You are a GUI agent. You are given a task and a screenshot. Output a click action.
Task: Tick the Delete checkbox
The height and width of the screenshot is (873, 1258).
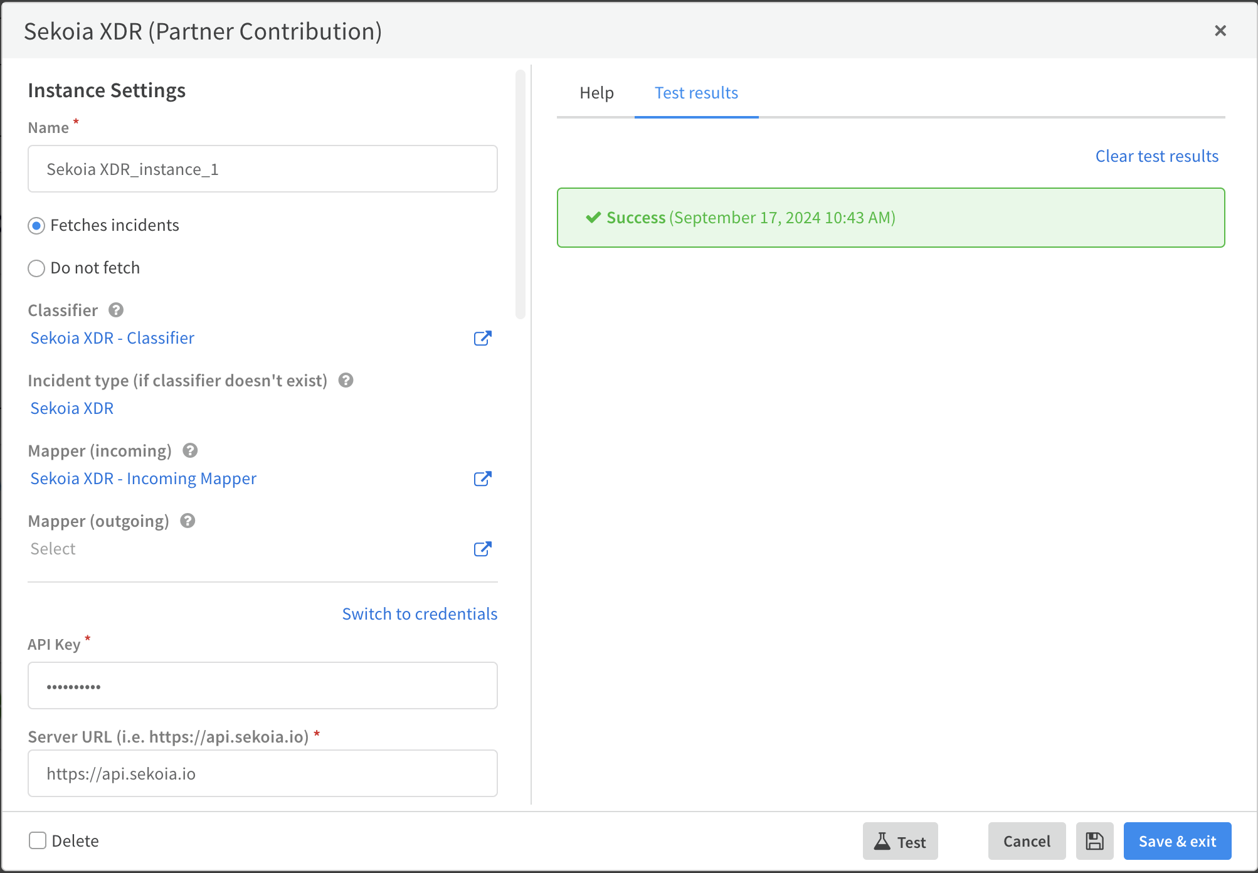point(38,841)
